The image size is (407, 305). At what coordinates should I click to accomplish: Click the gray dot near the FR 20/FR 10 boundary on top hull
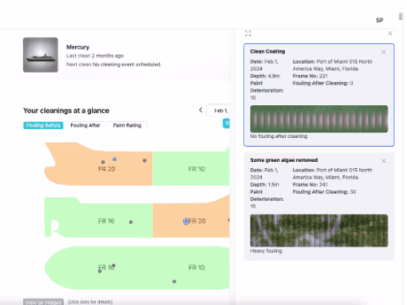(144, 161)
